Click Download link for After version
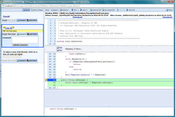The image size is (175, 117). [x=167, y=17]
